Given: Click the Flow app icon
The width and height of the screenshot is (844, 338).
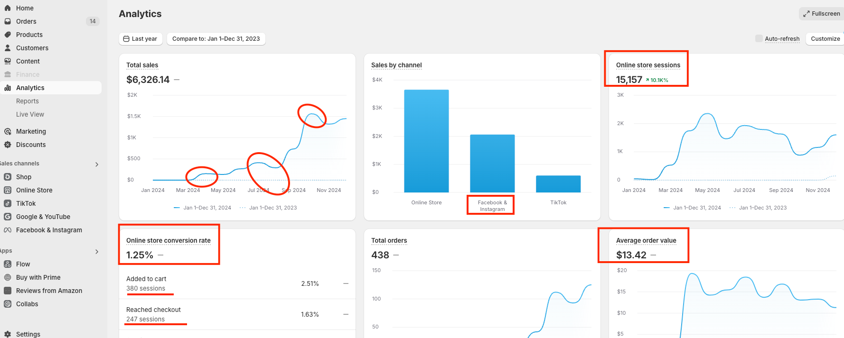Looking at the screenshot, I should click(x=8, y=264).
